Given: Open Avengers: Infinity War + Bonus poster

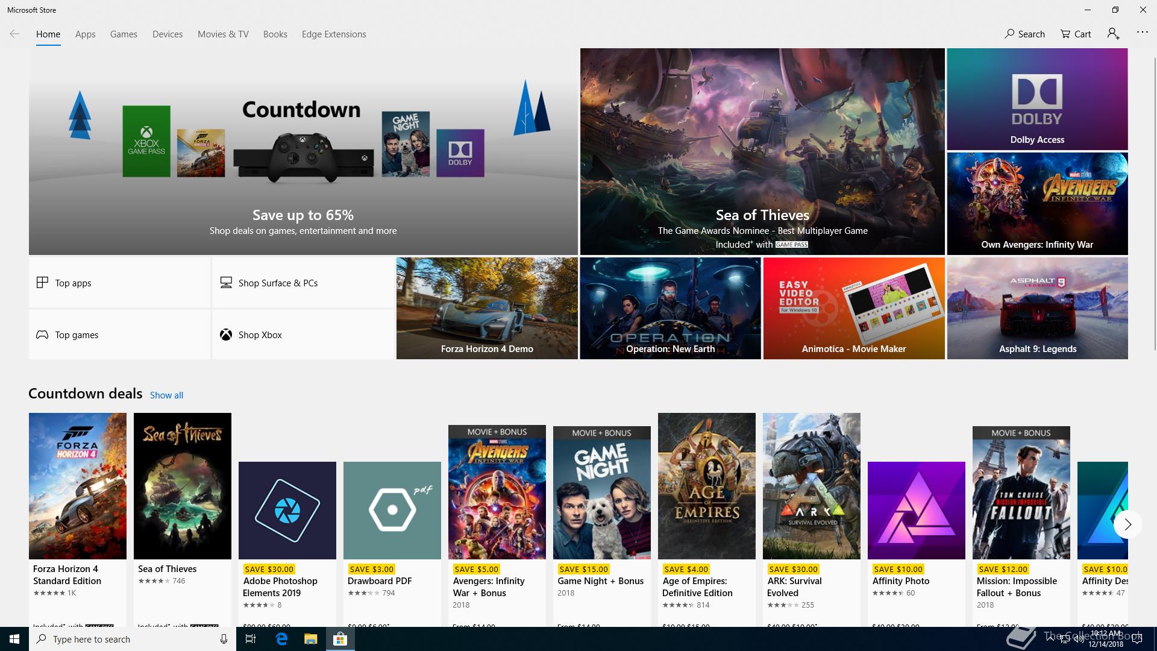Looking at the screenshot, I should [497, 492].
